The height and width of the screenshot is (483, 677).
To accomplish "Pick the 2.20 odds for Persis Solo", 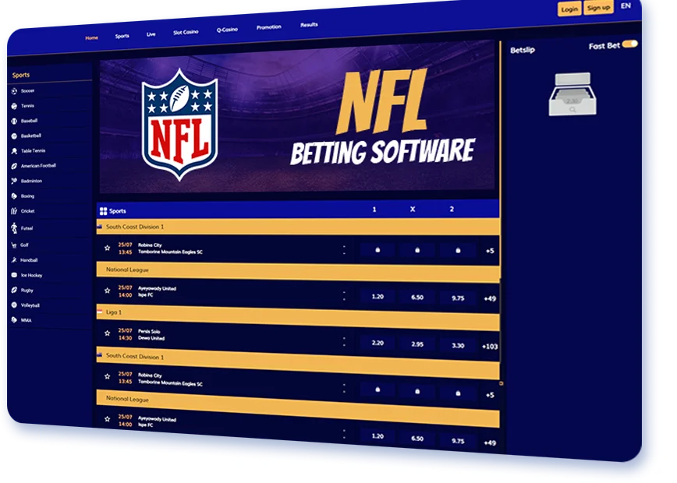I will tap(377, 343).
